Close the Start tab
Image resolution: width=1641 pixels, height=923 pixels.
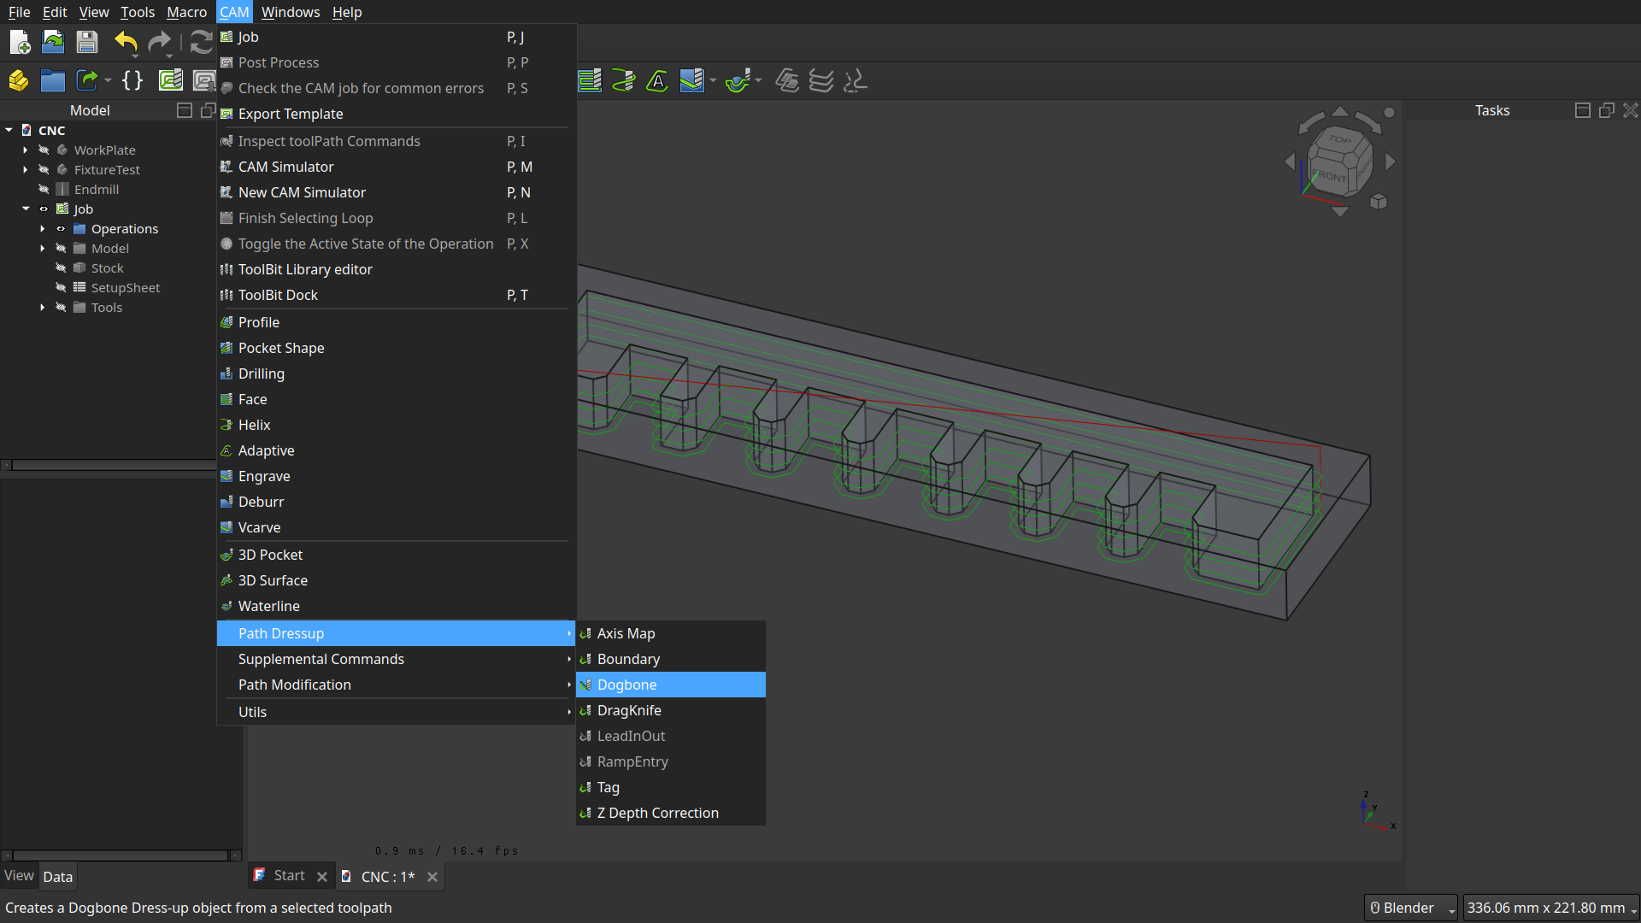pos(321,877)
